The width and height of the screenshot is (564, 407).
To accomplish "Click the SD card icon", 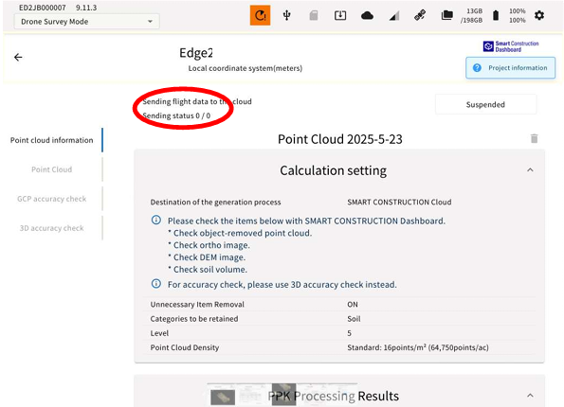I will tap(314, 15).
